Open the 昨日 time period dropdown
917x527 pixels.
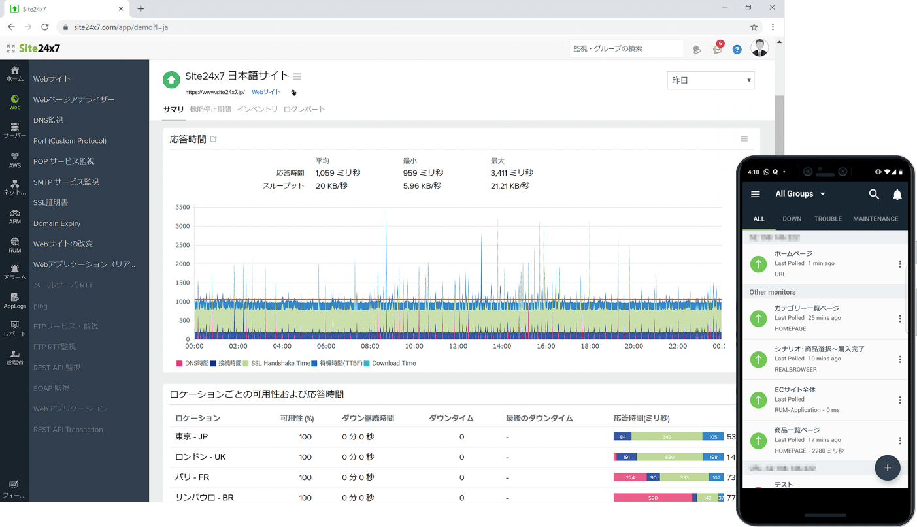click(710, 80)
